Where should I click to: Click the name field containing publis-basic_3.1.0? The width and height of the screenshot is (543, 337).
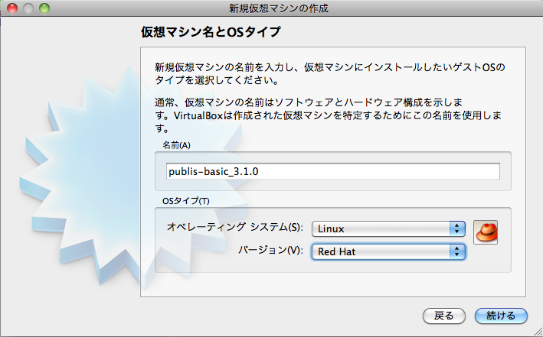tap(333, 171)
